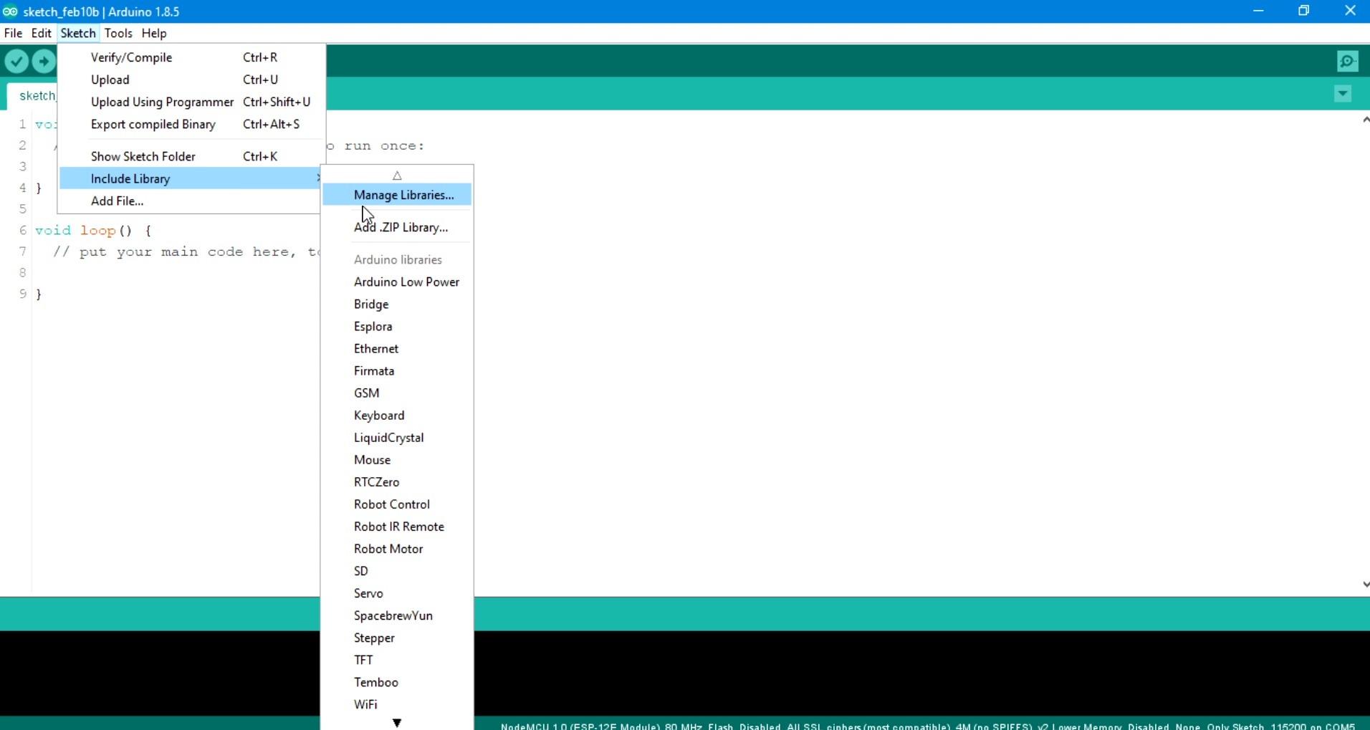Choose Add File... menu entry
Image resolution: width=1370 pixels, height=730 pixels.
(x=191, y=201)
